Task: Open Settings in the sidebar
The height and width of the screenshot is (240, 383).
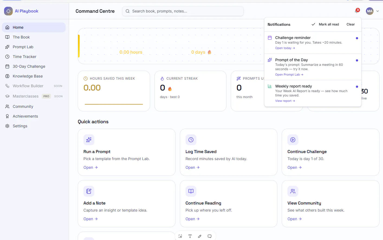Action: pyautogui.click(x=34, y=126)
